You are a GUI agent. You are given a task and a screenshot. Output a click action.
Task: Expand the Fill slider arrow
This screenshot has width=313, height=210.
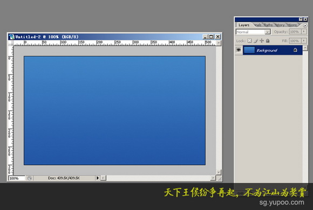(x=304, y=40)
